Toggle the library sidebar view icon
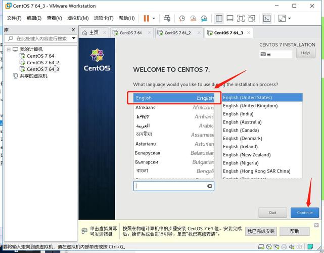The height and width of the screenshot is (253, 324). click(x=219, y=18)
